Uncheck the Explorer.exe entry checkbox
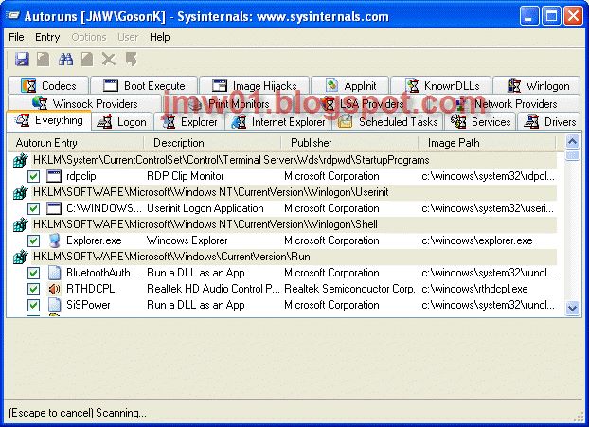Image resolution: width=589 pixels, height=427 pixels. (x=33, y=240)
